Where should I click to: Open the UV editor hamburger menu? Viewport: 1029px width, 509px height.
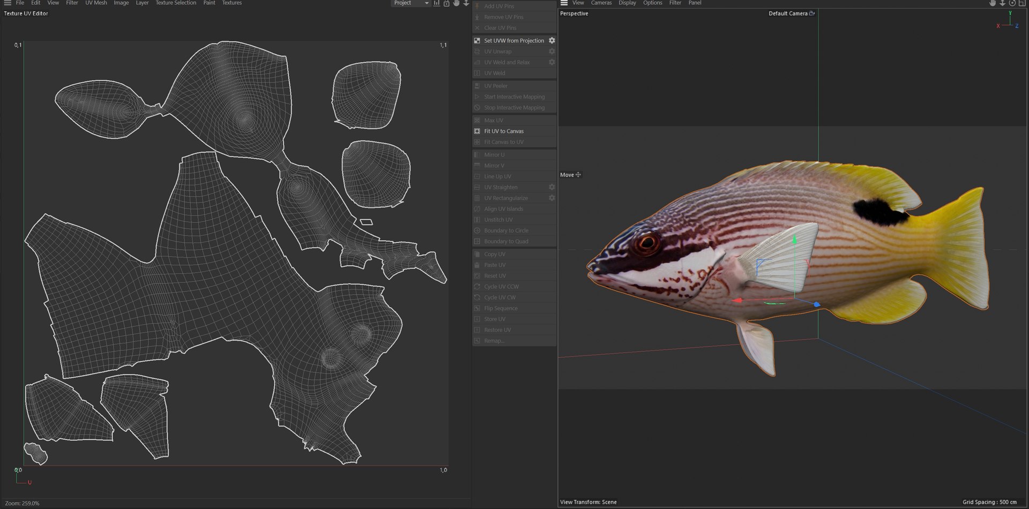tap(8, 3)
